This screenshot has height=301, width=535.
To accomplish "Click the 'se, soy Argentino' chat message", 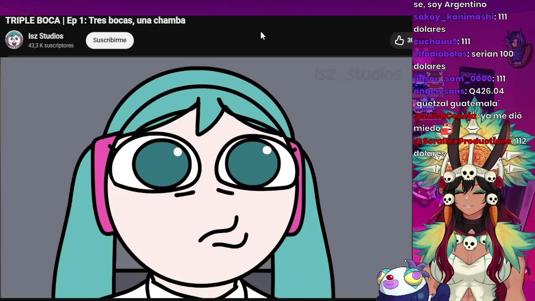I will coord(450,5).
